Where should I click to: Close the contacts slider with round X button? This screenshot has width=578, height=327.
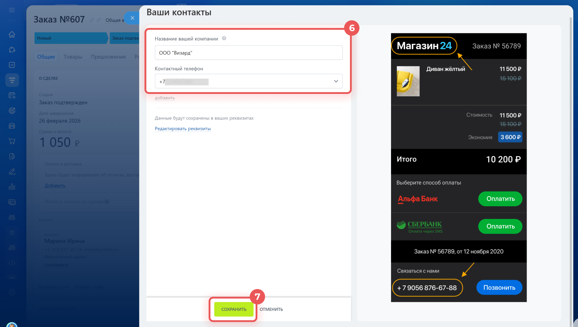point(132,18)
